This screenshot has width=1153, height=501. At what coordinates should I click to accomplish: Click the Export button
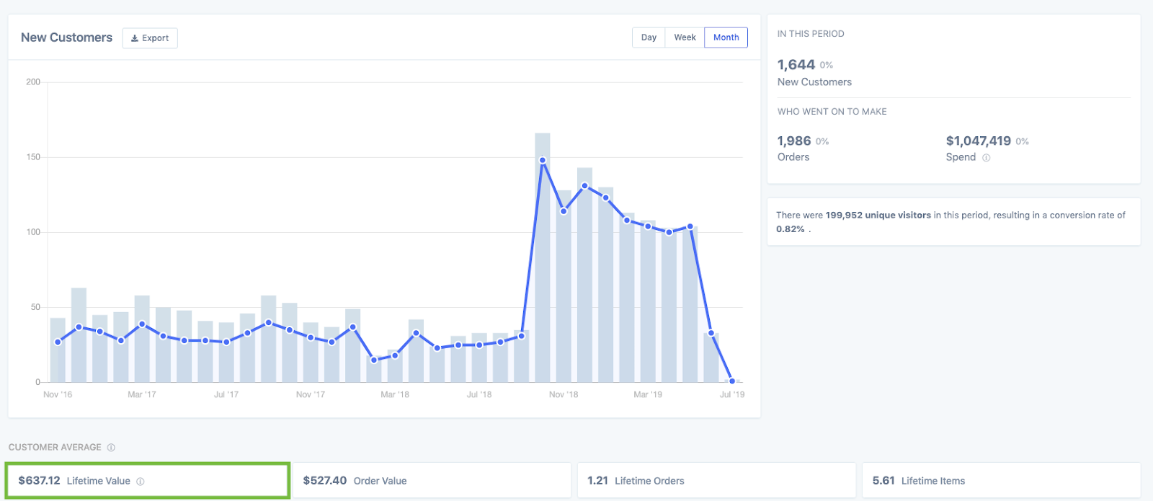click(x=150, y=38)
